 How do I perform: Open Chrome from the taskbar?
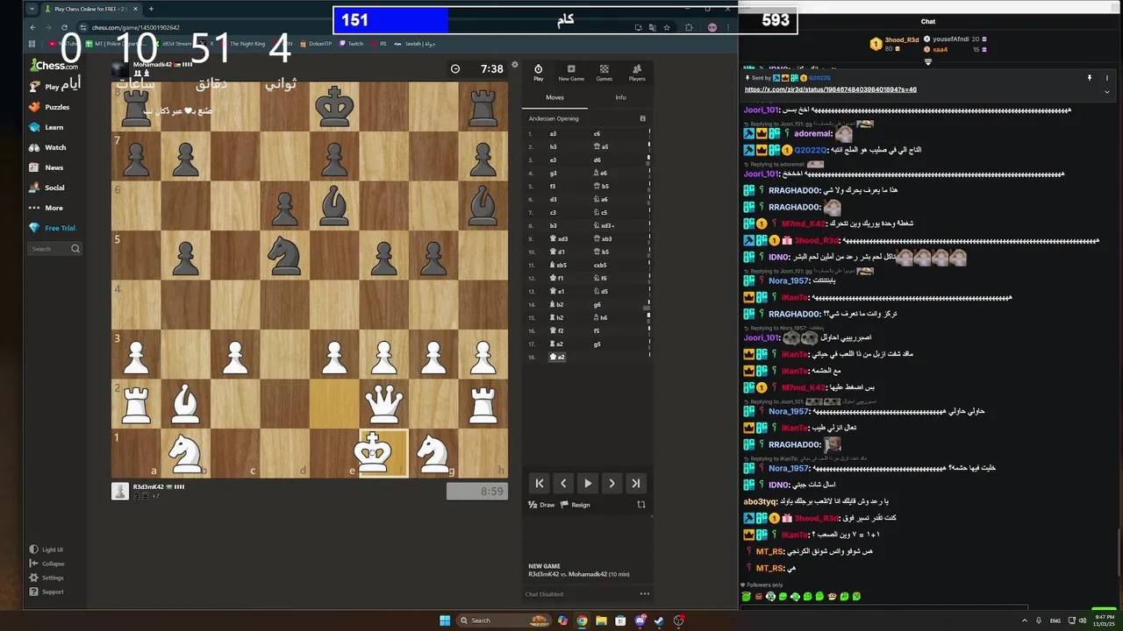[582, 620]
